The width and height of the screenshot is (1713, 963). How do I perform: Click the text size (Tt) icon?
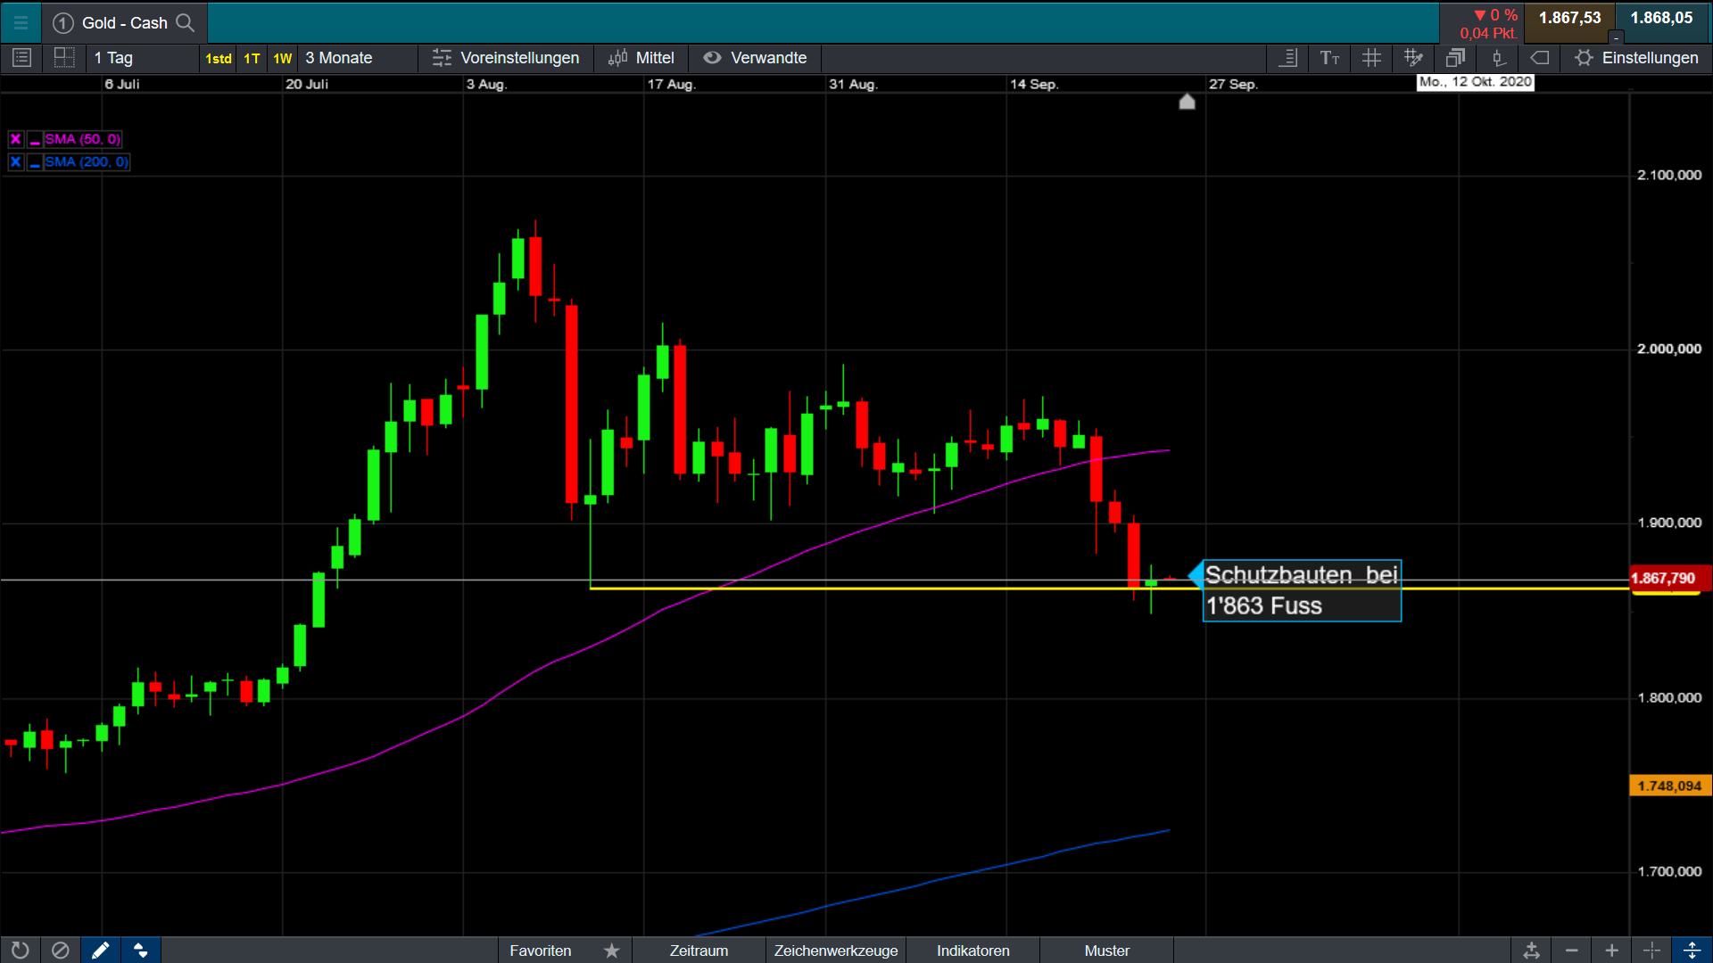point(1329,58)
